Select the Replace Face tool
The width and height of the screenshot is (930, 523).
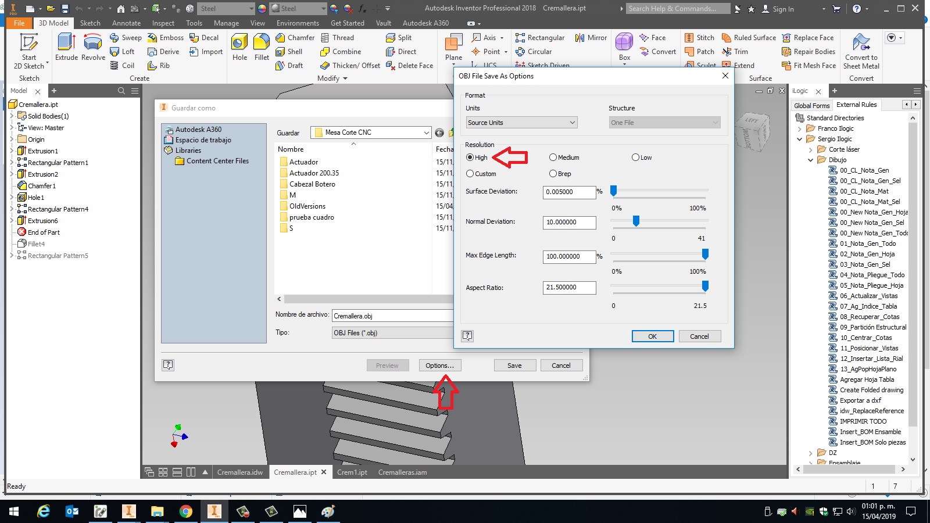coord(808,38)
